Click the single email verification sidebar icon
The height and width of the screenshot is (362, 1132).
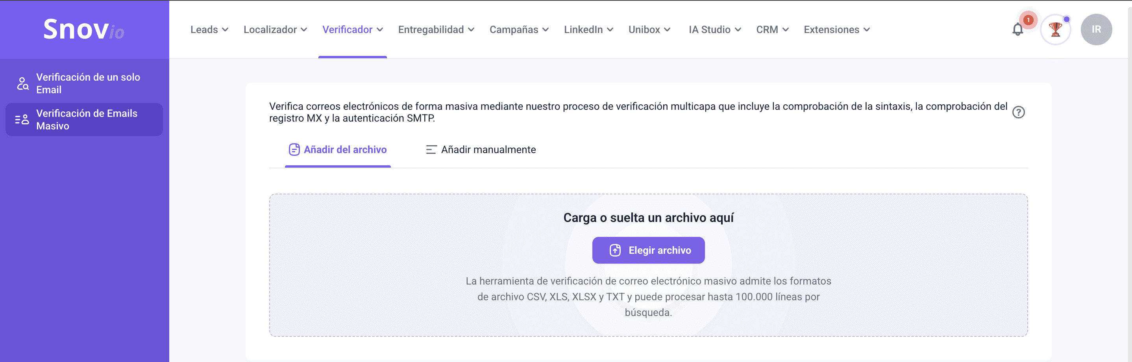point(22,83)
